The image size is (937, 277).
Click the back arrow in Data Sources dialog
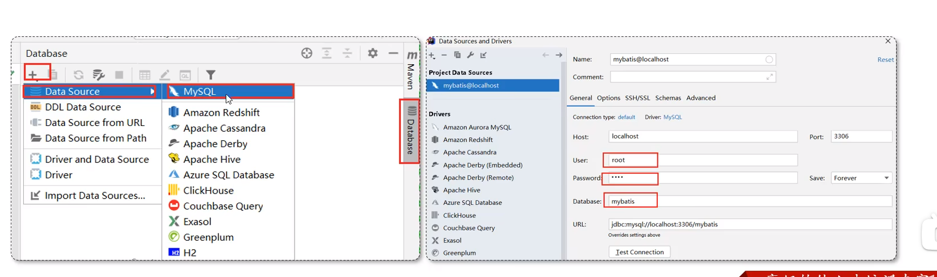pos(545,55)
